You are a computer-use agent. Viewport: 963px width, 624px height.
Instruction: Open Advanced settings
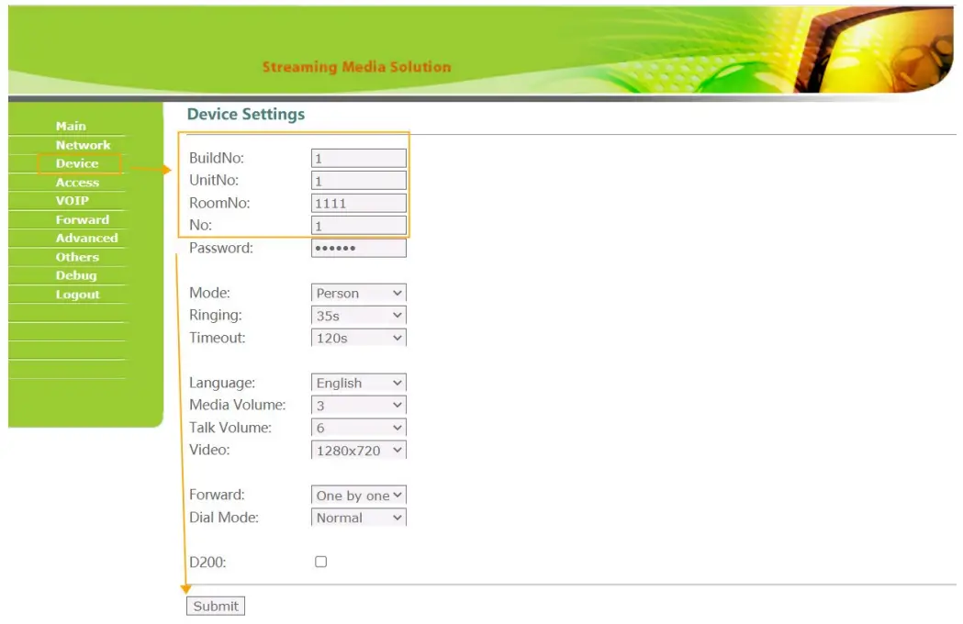pyautogui.click(x=86, y=238)
